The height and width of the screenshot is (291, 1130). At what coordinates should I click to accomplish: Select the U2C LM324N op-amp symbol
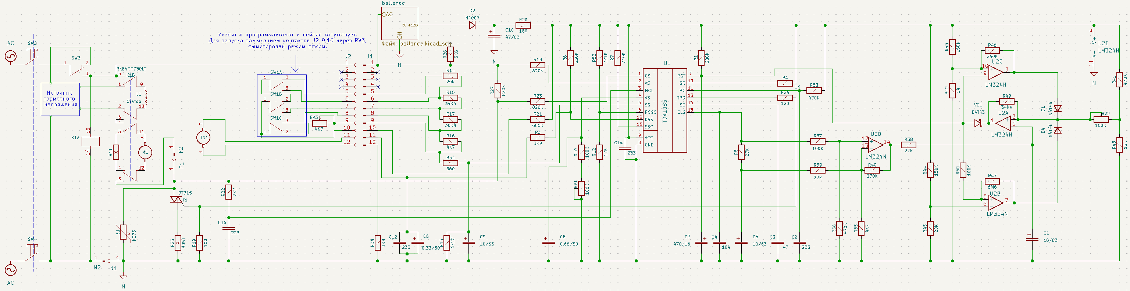[995, 72]
